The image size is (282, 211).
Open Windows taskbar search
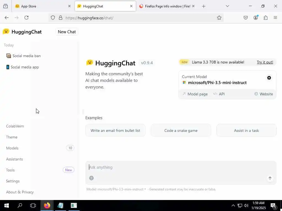click(x=20, y=206)
